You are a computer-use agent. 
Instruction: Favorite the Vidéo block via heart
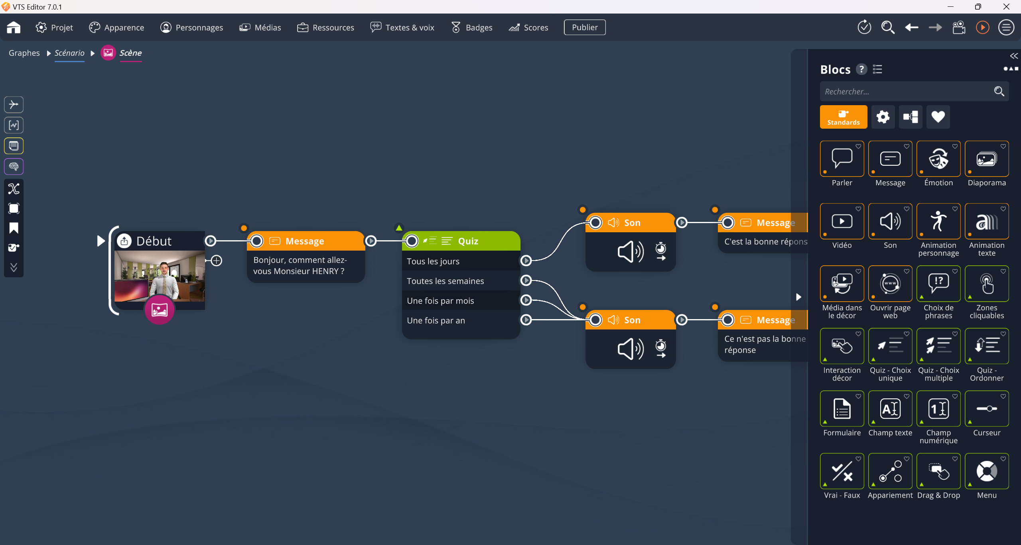tap(858, 209)
